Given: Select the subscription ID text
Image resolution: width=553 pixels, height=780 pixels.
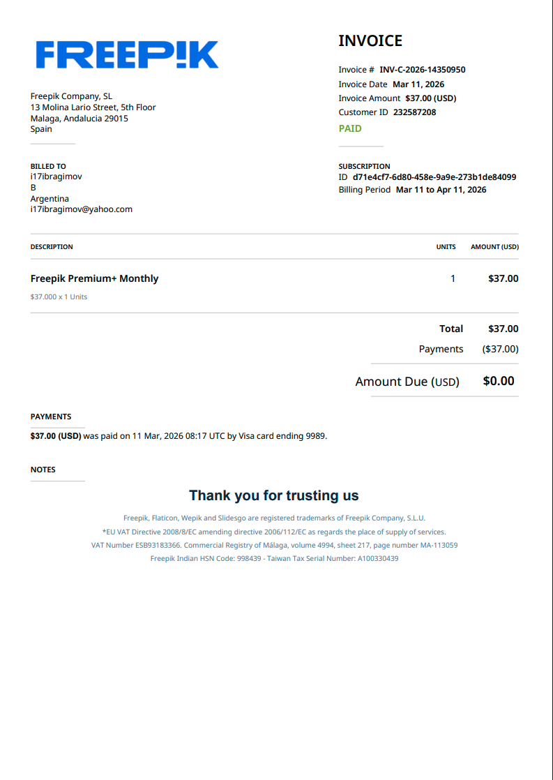Looking at the screenshot, I should (x=434, y=177).
